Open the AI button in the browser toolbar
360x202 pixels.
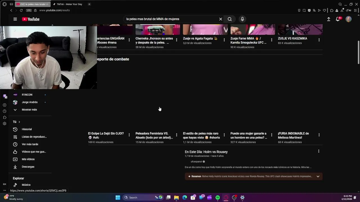point(349,10)
